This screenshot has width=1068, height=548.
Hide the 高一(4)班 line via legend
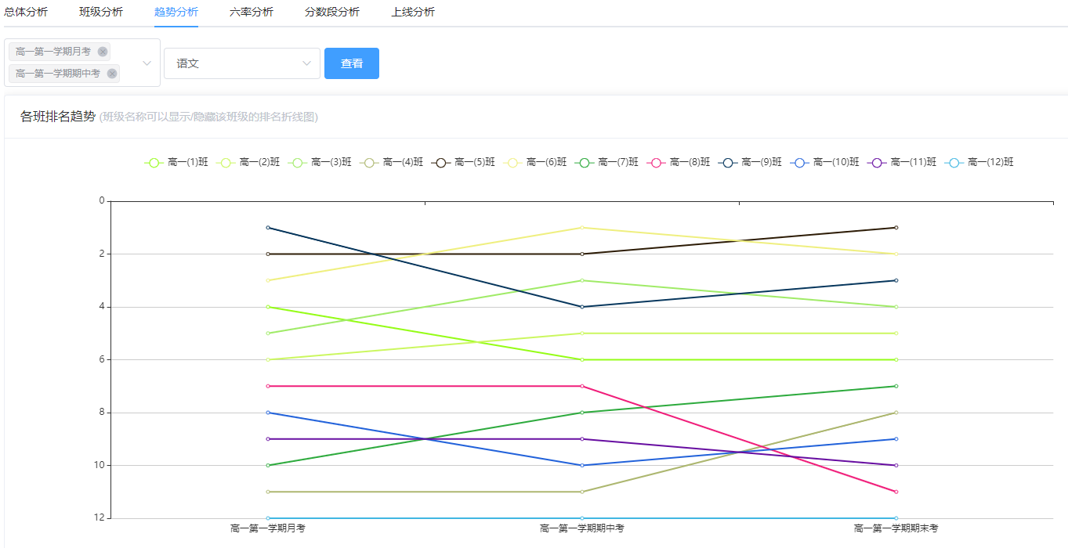point(392,162)
